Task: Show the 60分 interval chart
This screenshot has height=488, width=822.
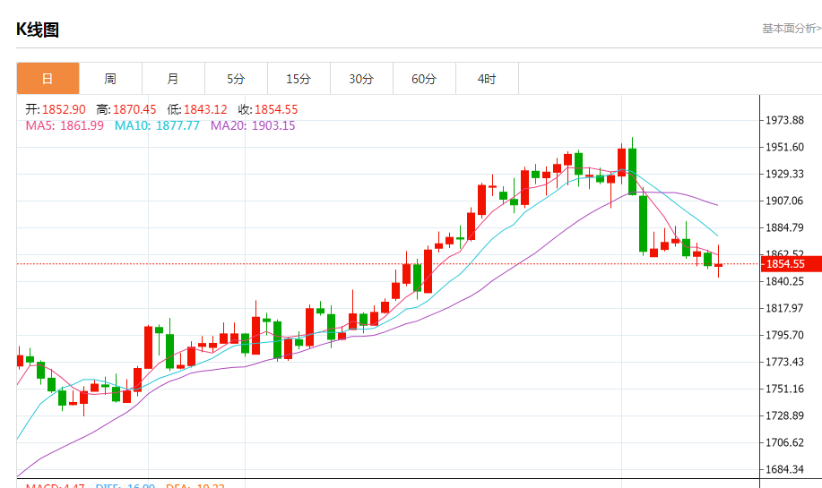Action: pyautogui.click(x=424, y=79)
